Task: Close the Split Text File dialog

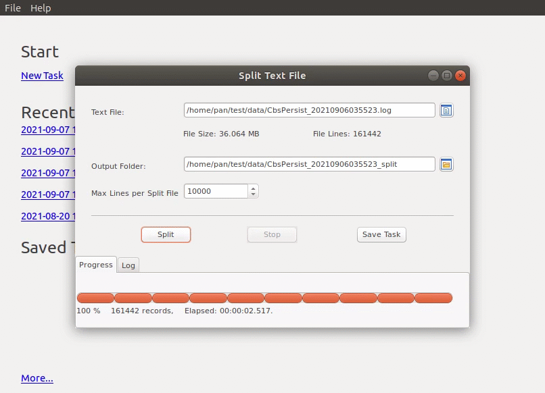Action: pos(460,76)
